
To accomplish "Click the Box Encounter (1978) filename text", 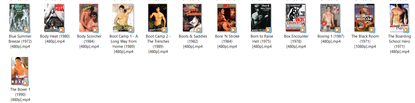I will pos(296,41).
